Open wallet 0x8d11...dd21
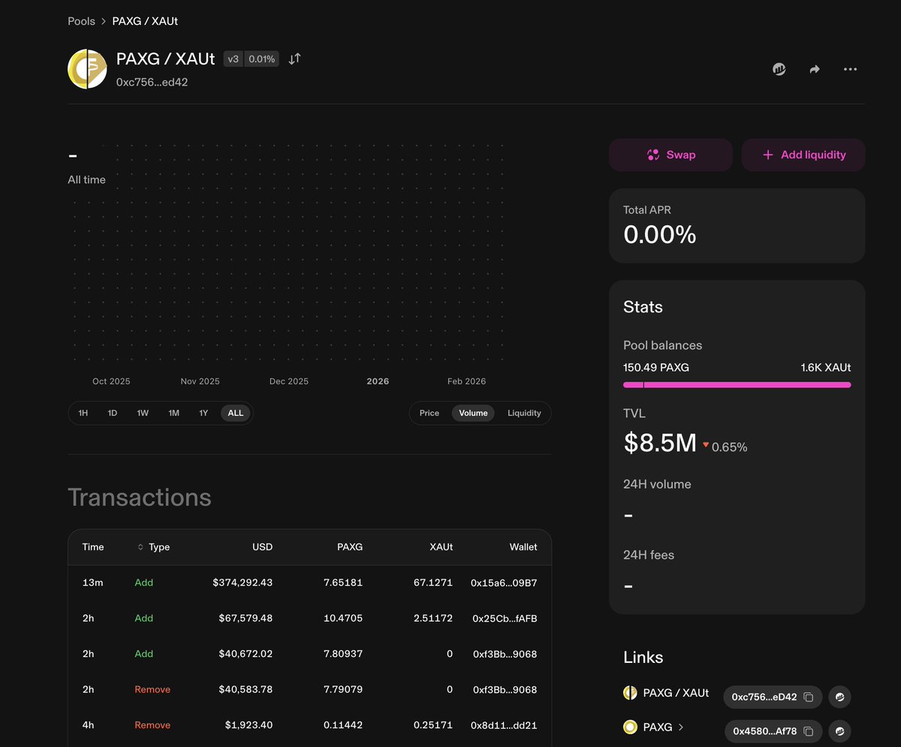Image resolution: width=901 pixels, height=747 pixels. click(x=504, y=725)
